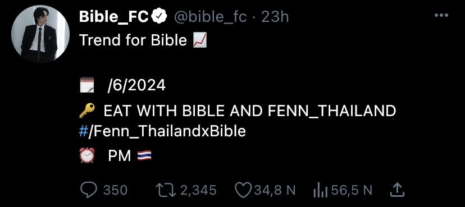
Task: Open the three-dot more options menu
Action: click(441, 15)
